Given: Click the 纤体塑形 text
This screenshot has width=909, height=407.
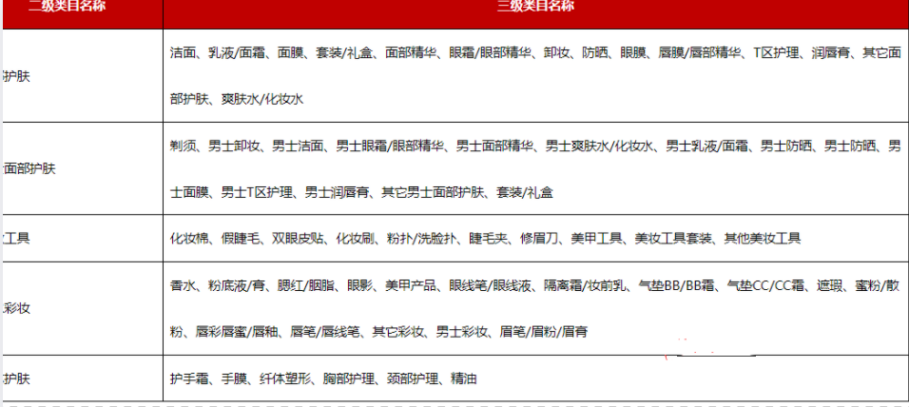Looking at the screenshot, I should (x=284, y=379).
